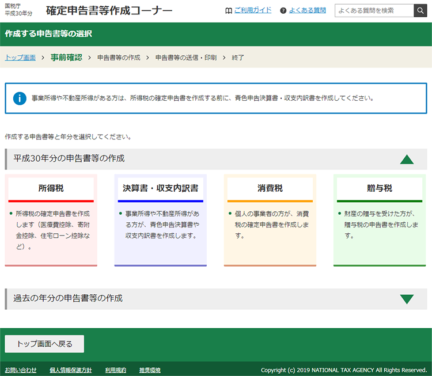Click the question mark icon beside よくある質問

(x=283, y=11)
